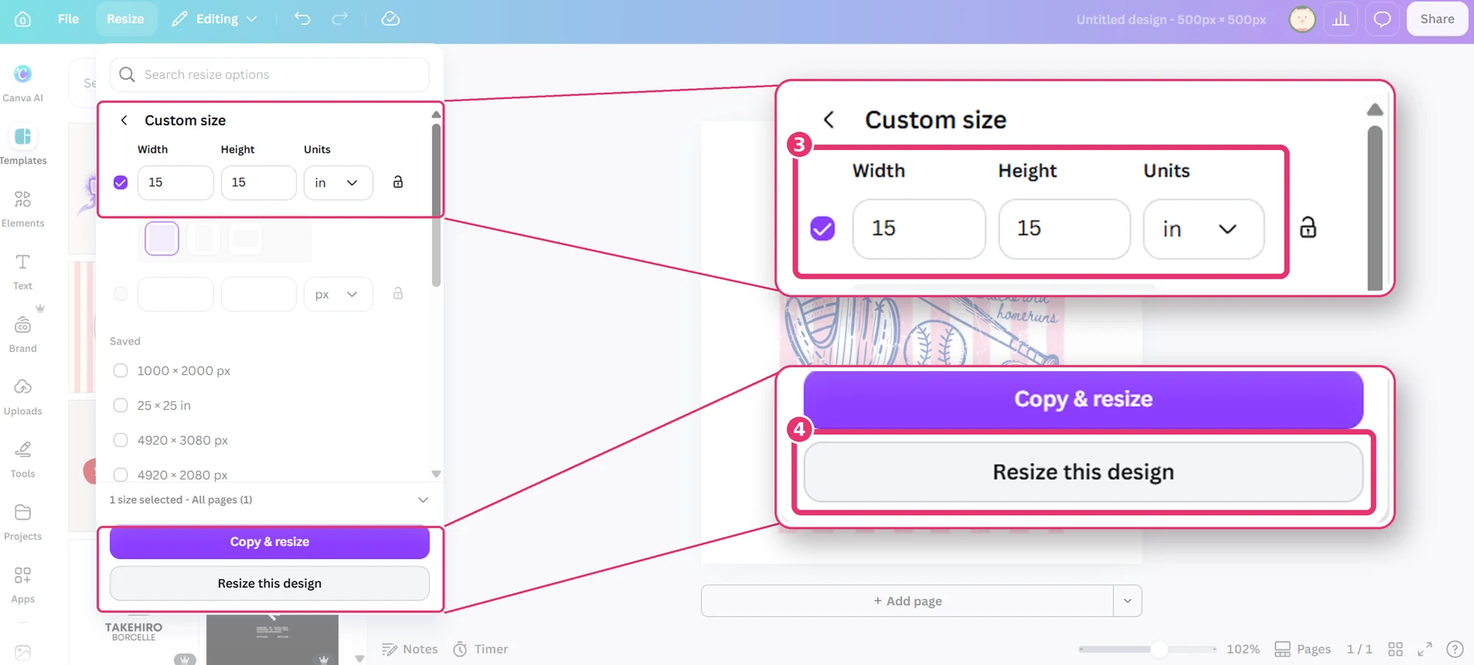The image size is (1474, 665).
Task: Adjust the zoom slider handle
Action: tap(1159, 649)
